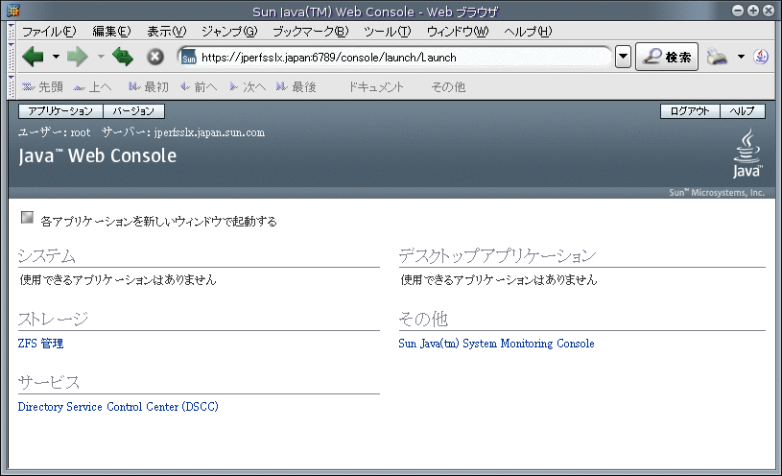This screenshot has width=782, height=476.
Task: Open the 編集(E) menu
Action: coord(111,32)
